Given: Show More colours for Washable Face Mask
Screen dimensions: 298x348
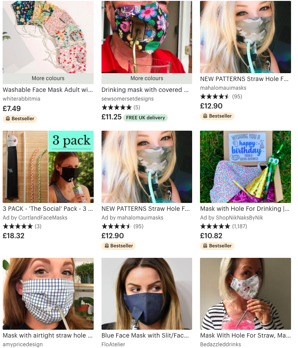Looking at the screenshot, I should [48, 78].
